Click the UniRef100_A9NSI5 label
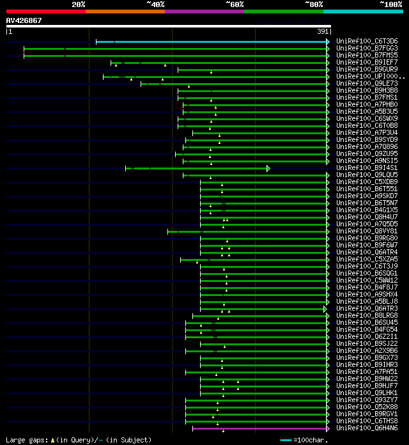The height and width of the screenshot is (445, 409). (x=367, y=160)
